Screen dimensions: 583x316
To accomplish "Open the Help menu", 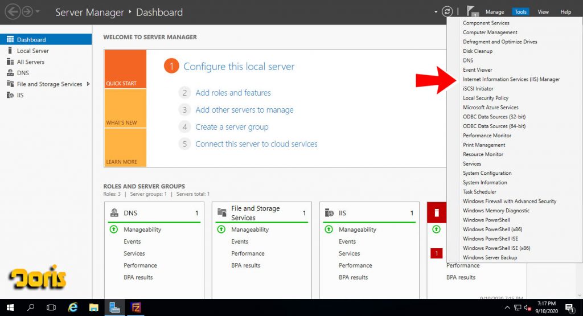I will tap(565, 12).
